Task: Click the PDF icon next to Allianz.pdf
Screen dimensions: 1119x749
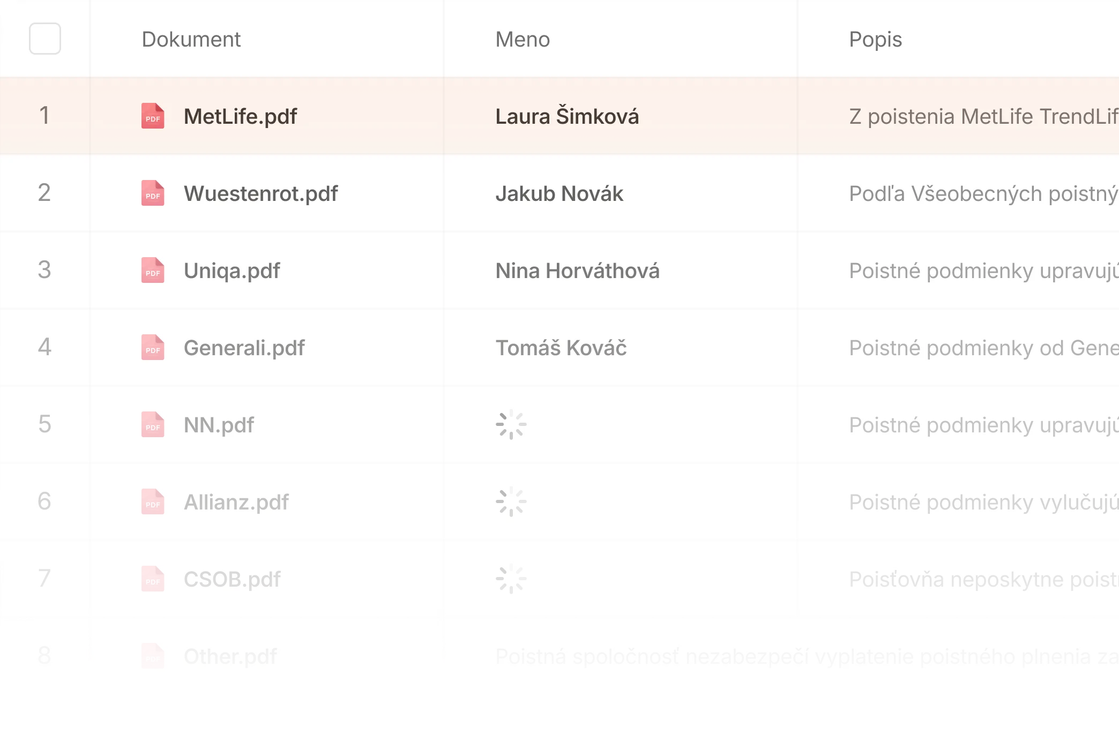Action: (x=153, y=501)
